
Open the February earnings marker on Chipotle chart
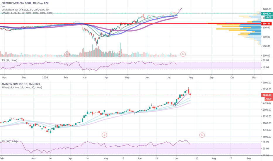pos(67,54)
